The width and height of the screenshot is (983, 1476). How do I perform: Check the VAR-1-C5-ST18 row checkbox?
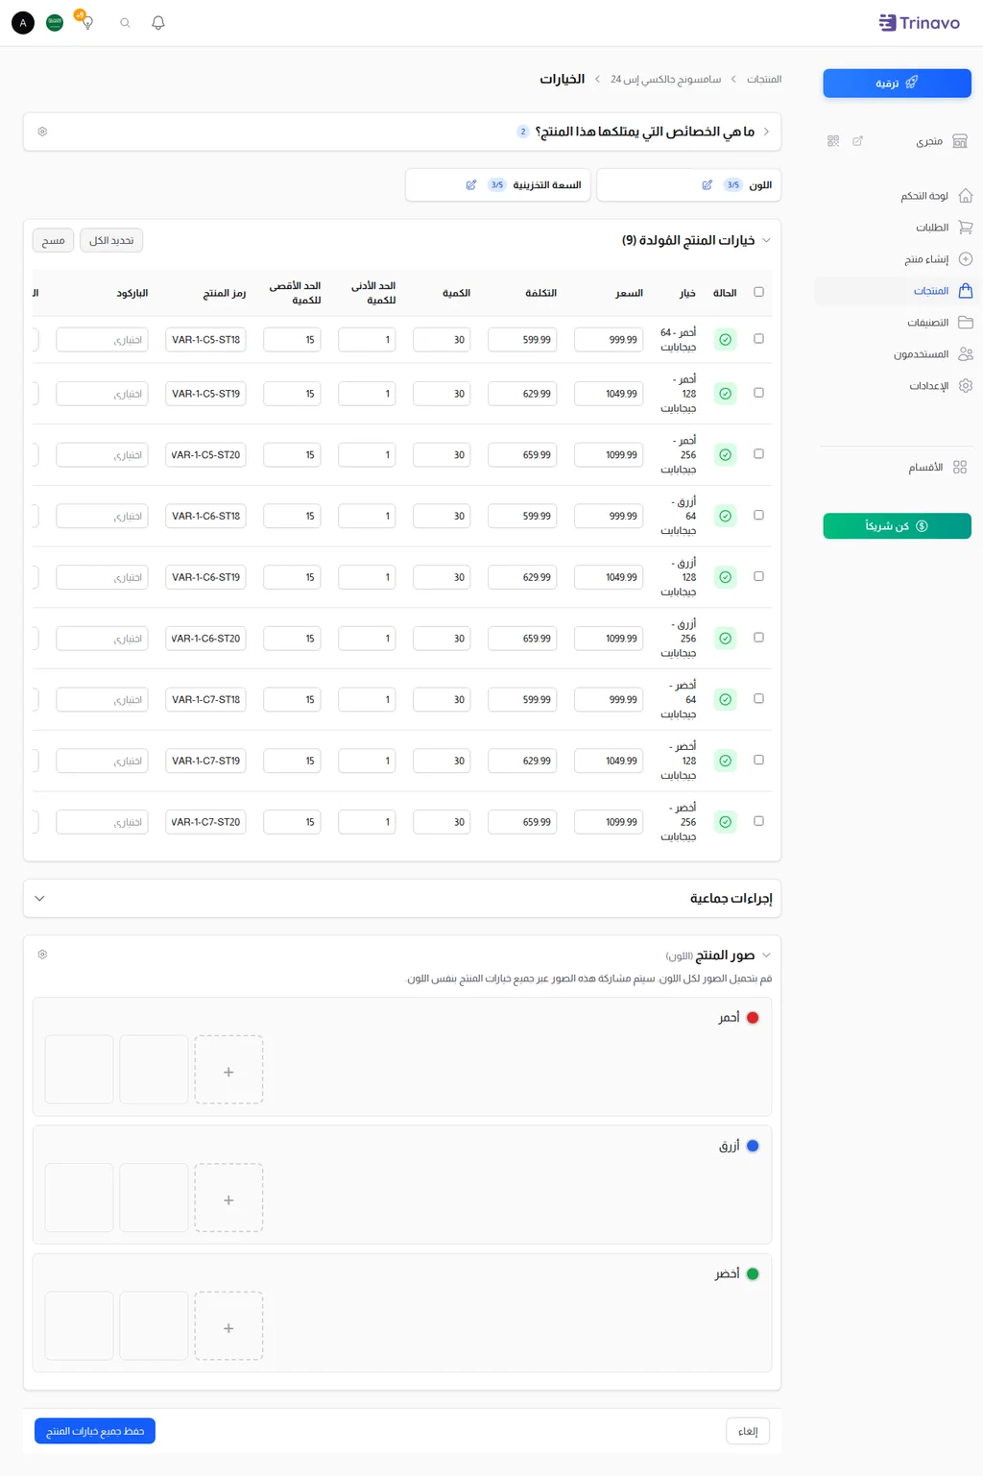tap(759, 339)
